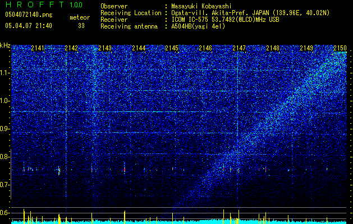353x224 pixels.
Task: Pick the 2145 time marker
Action: pyautogui.click(x=172, y=48)
